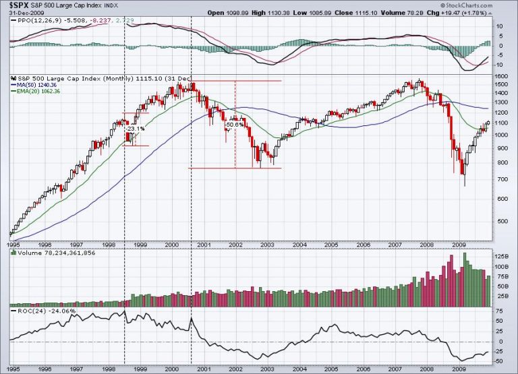Screen dimensions: 518x374
Task: Click the volume bars icon next to Volume label
Action: tap(13, 253)
